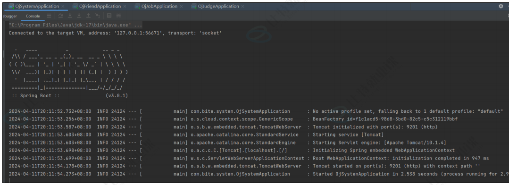Screen dimensions: 509x185
Task: Switch to the OjSystemApplication run tab
Action: [x=37, y=7]
